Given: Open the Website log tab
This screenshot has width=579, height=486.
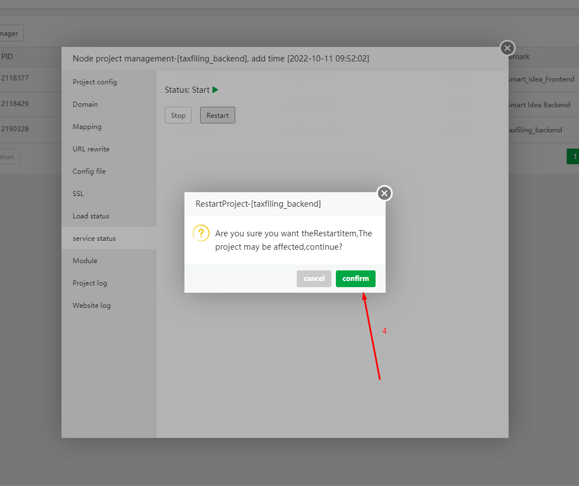Looking at the screenshot, I should [109, 305].
